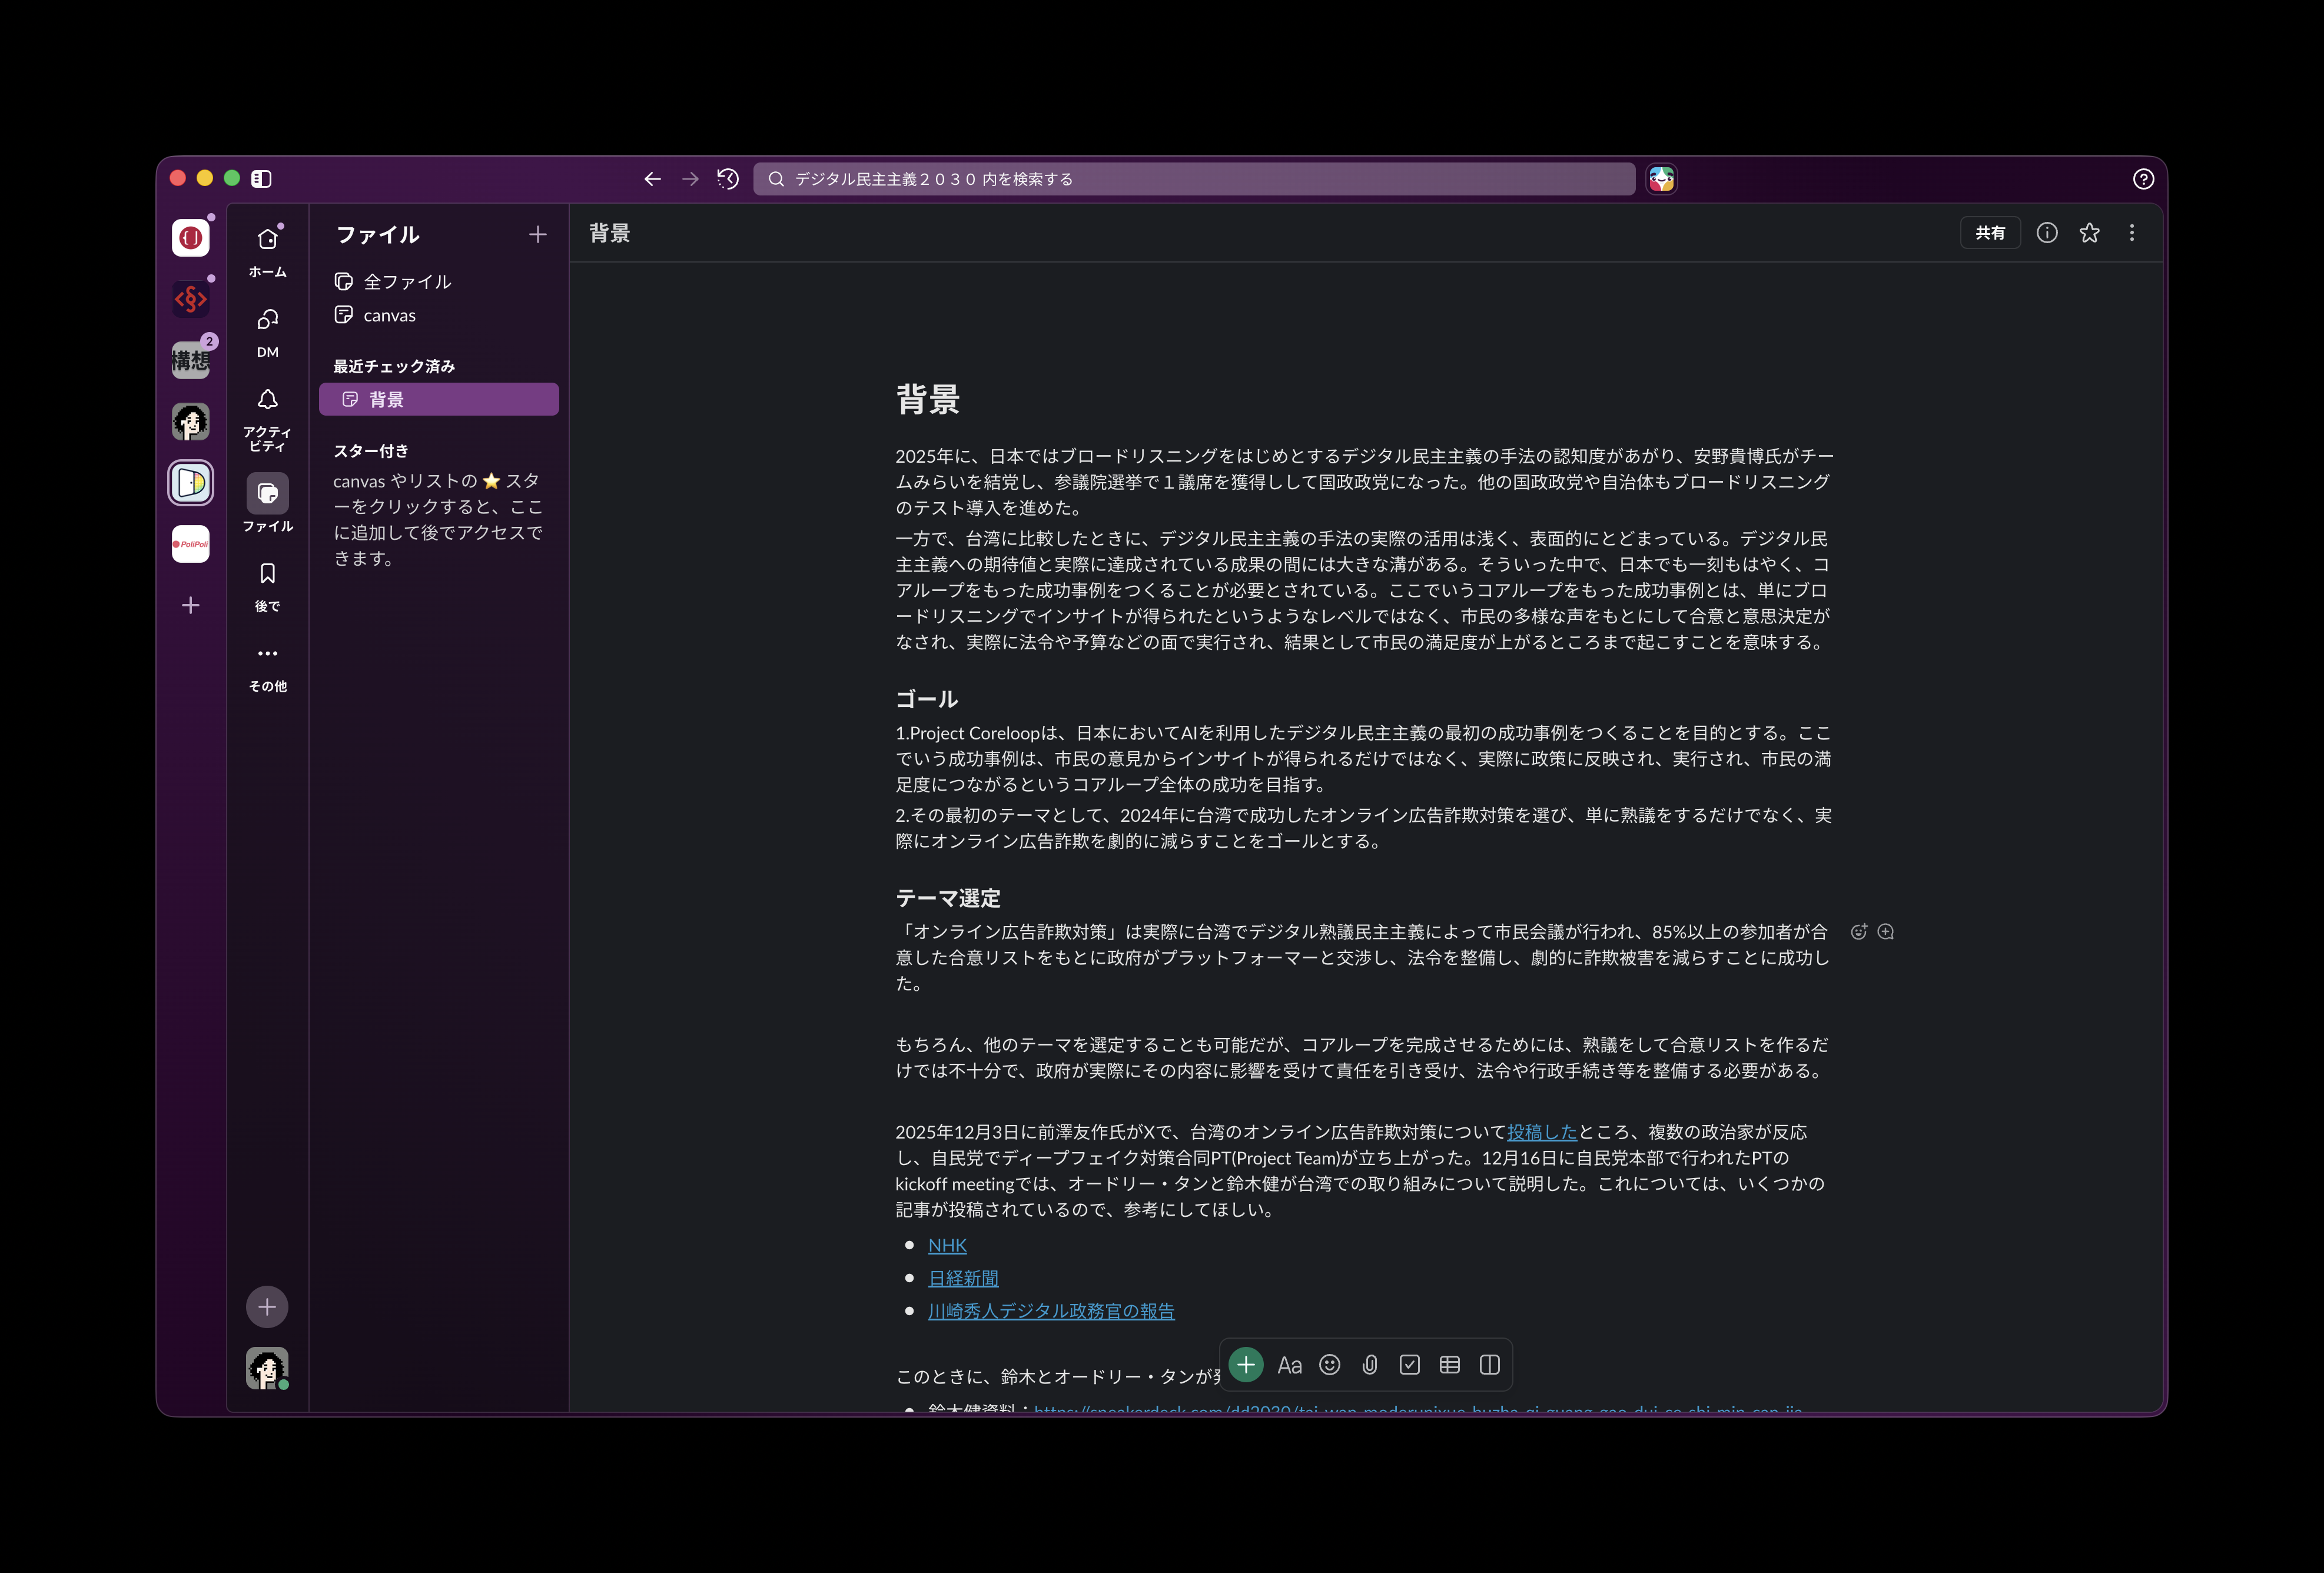The height and width of the screenshot is (1573, 2324).
Task: Click the 共有 share button
Action: pyautogui.click(x=1990, y=233)
